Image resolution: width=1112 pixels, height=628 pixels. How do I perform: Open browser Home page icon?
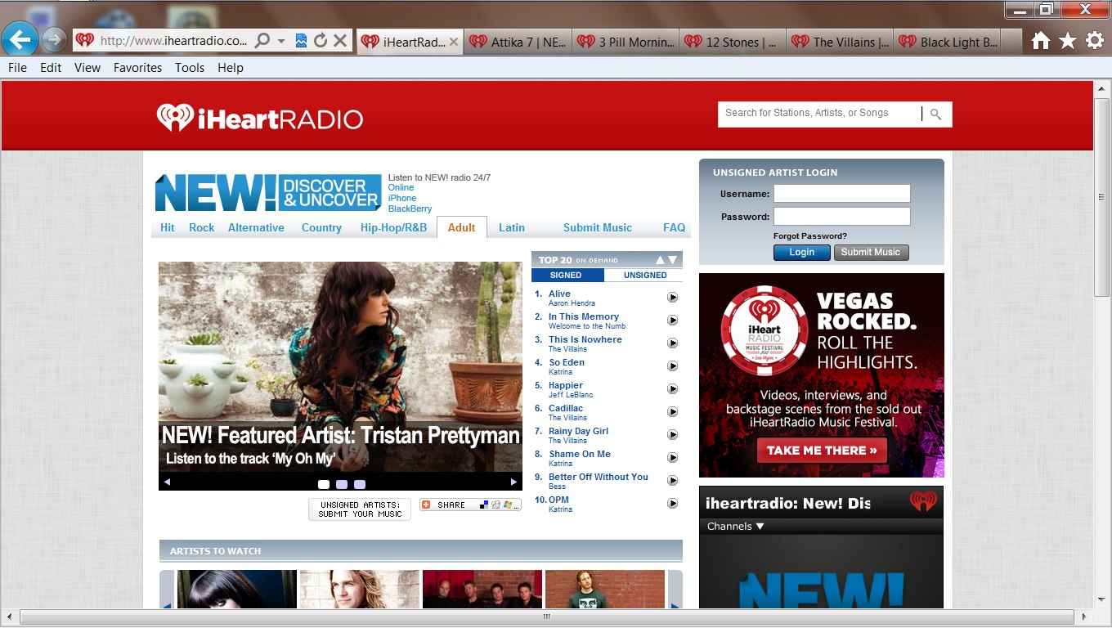[x=1040, y=41]
